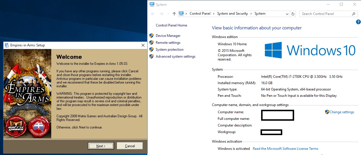
Task: Click shield icon beside Change settings
Action: click(327, 112)
